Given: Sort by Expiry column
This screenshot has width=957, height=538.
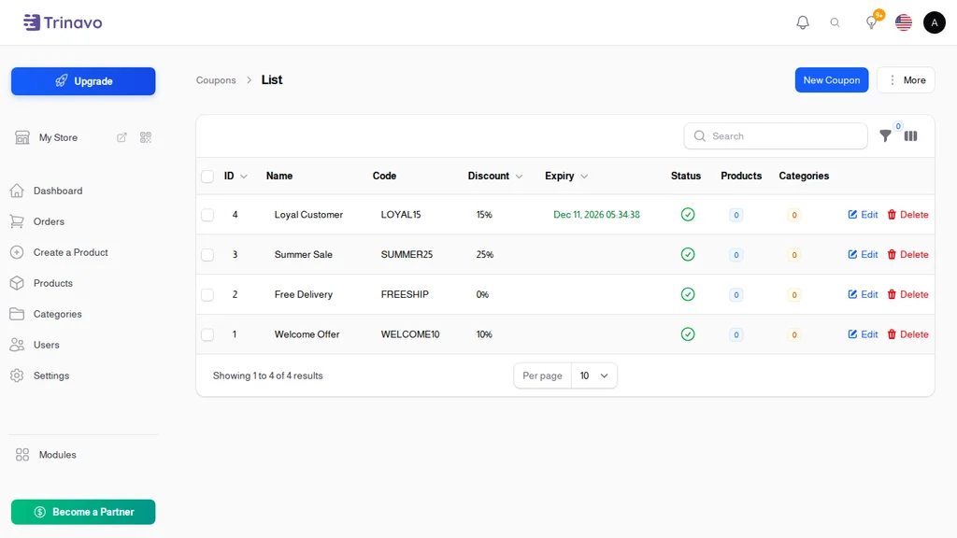Looking at the screenshot, I should coord(565,176).
